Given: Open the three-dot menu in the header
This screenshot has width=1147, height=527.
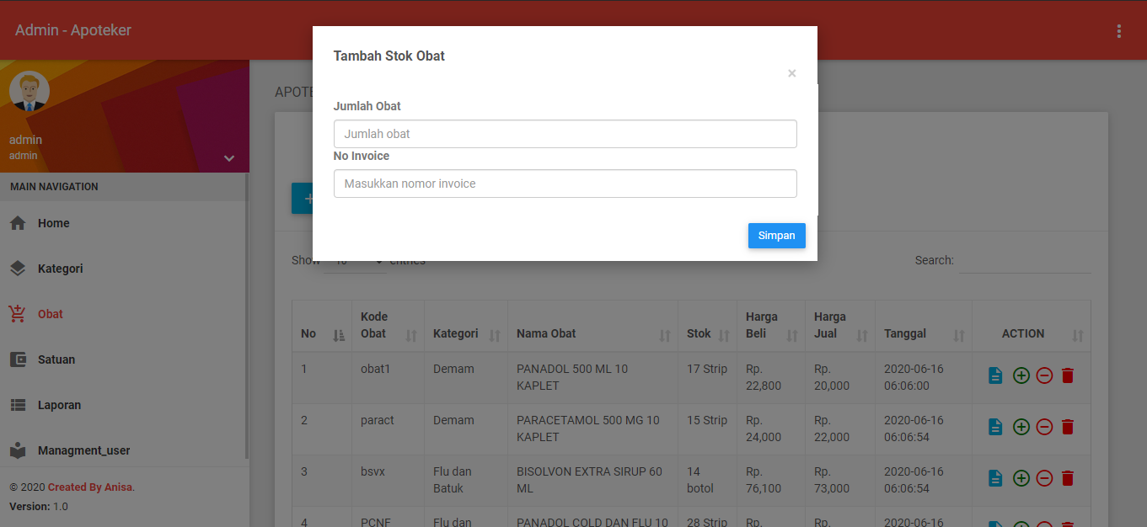Looking at the screenshot, I should tap(1119, 31).
